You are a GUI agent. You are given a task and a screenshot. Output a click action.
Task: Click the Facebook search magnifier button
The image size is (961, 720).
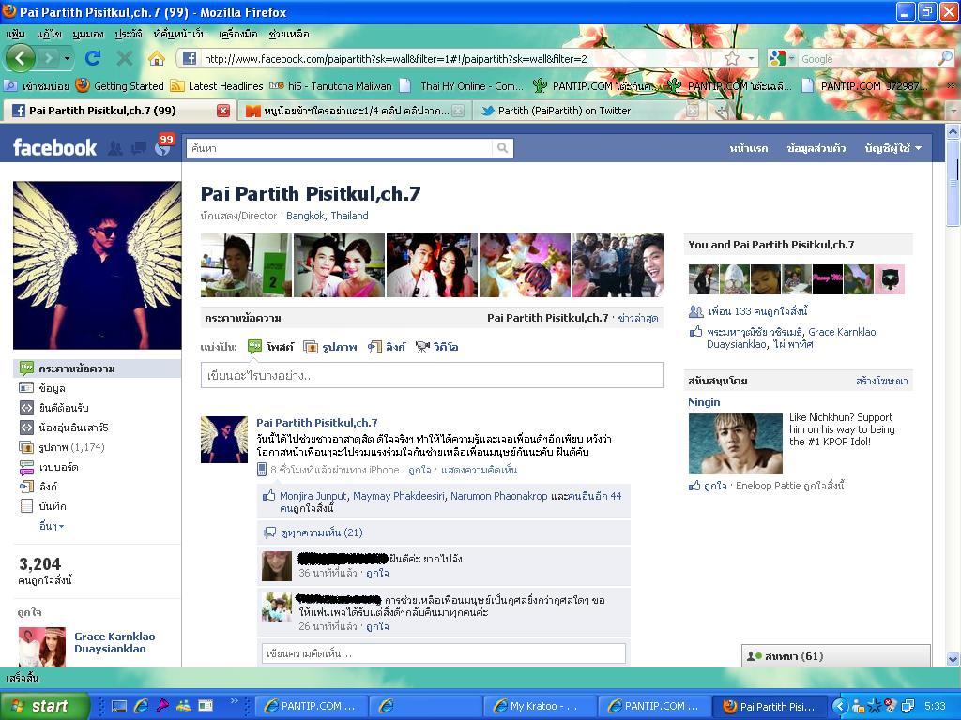point(503,147)
